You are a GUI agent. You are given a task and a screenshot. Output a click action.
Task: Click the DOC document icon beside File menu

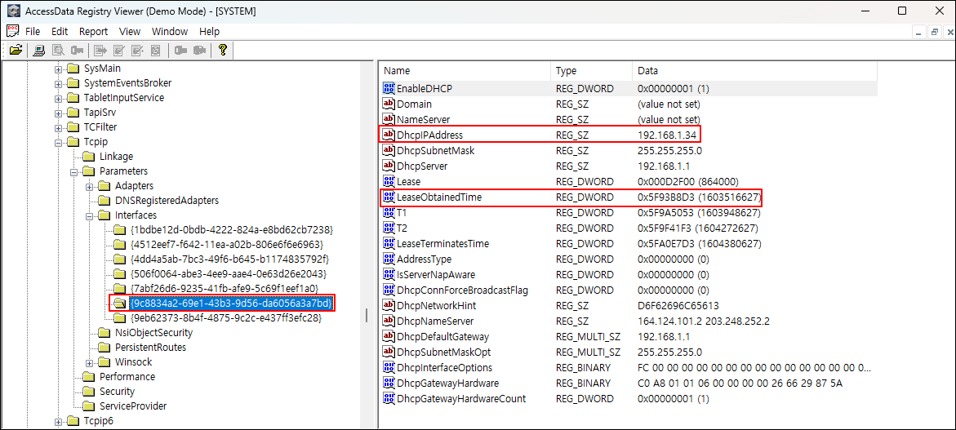coord(12,31)
